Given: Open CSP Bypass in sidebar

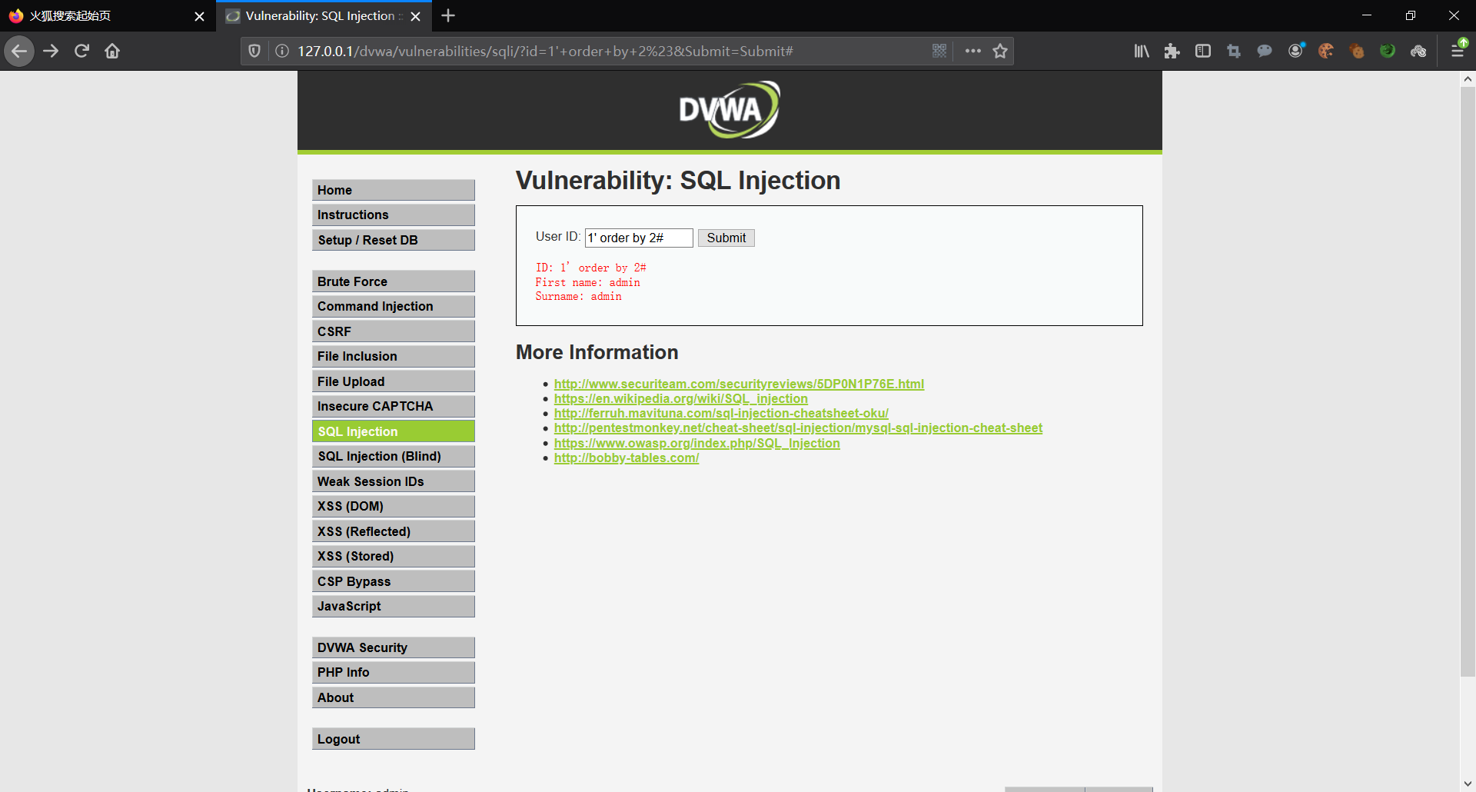Looking at the screenshot, I should point(394,581).
